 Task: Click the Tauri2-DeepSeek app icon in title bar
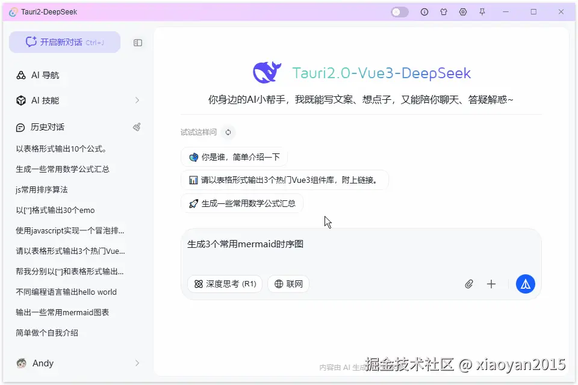13,12
